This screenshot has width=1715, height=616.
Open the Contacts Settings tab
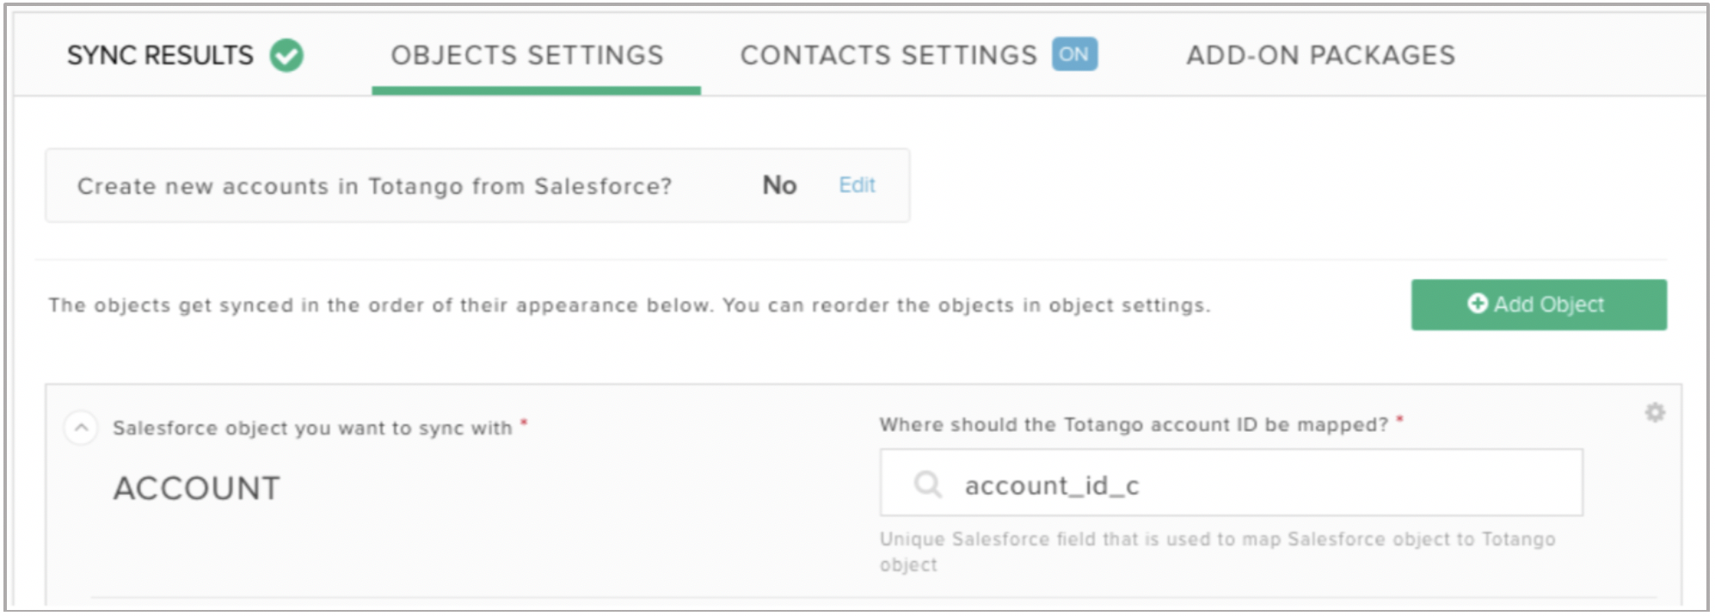point(888,55)
